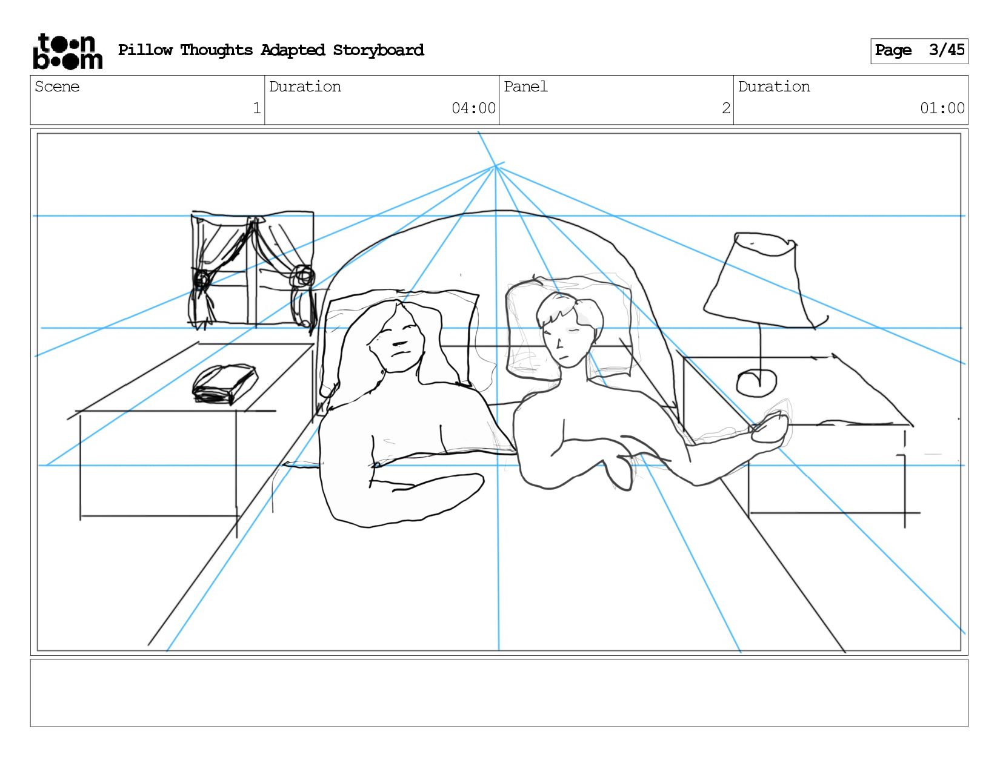This screenshot has height=772, width=1000.
Task: Click the empty notes box below the panel
Action: (x=499, y=693)
